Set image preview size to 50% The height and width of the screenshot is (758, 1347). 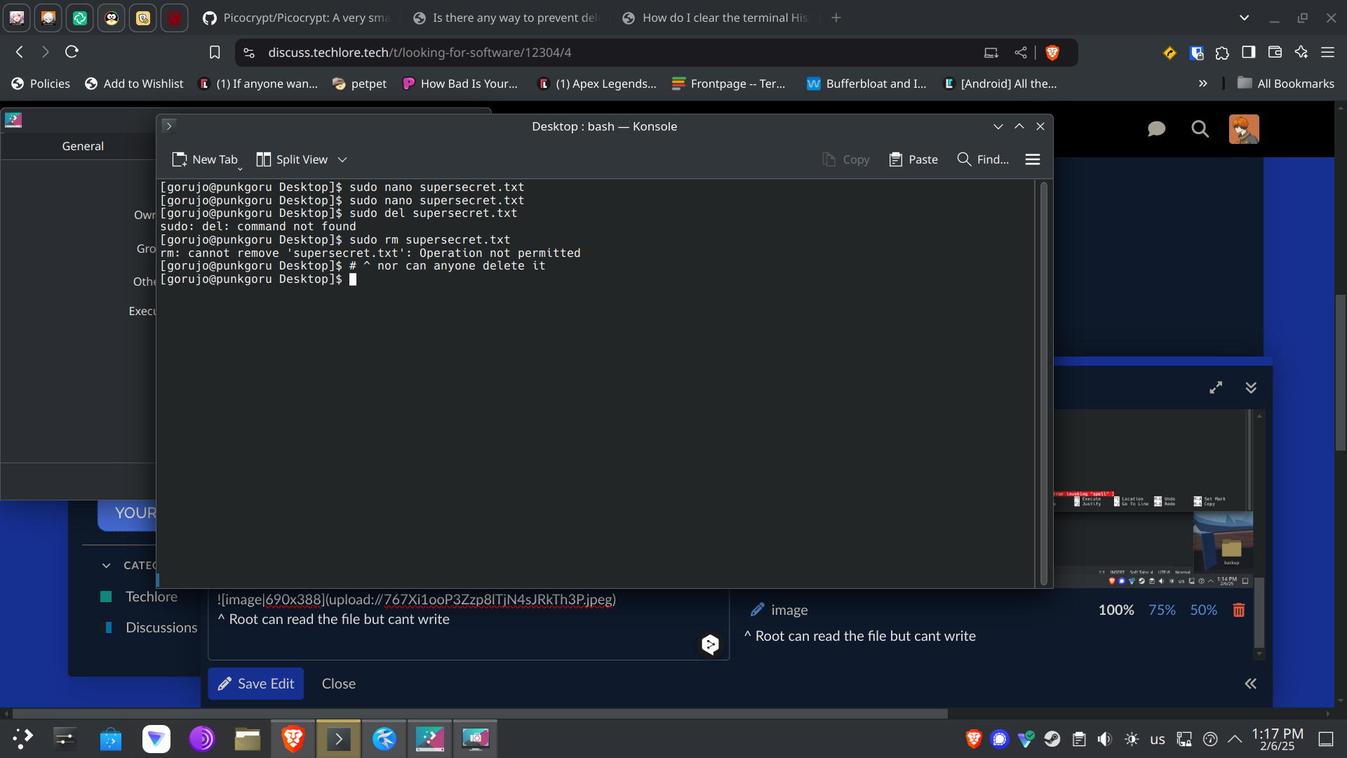(x=1203, y=610)
